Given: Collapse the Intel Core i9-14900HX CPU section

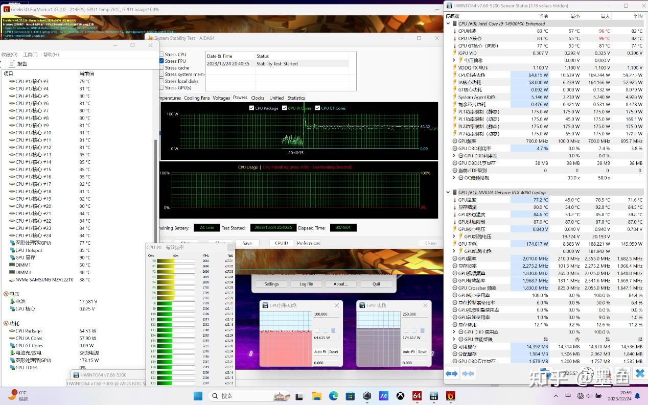Looking at the screenshot, I should tap(449, 23).
